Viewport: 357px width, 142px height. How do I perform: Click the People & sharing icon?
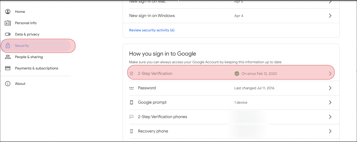pos(8,57)
